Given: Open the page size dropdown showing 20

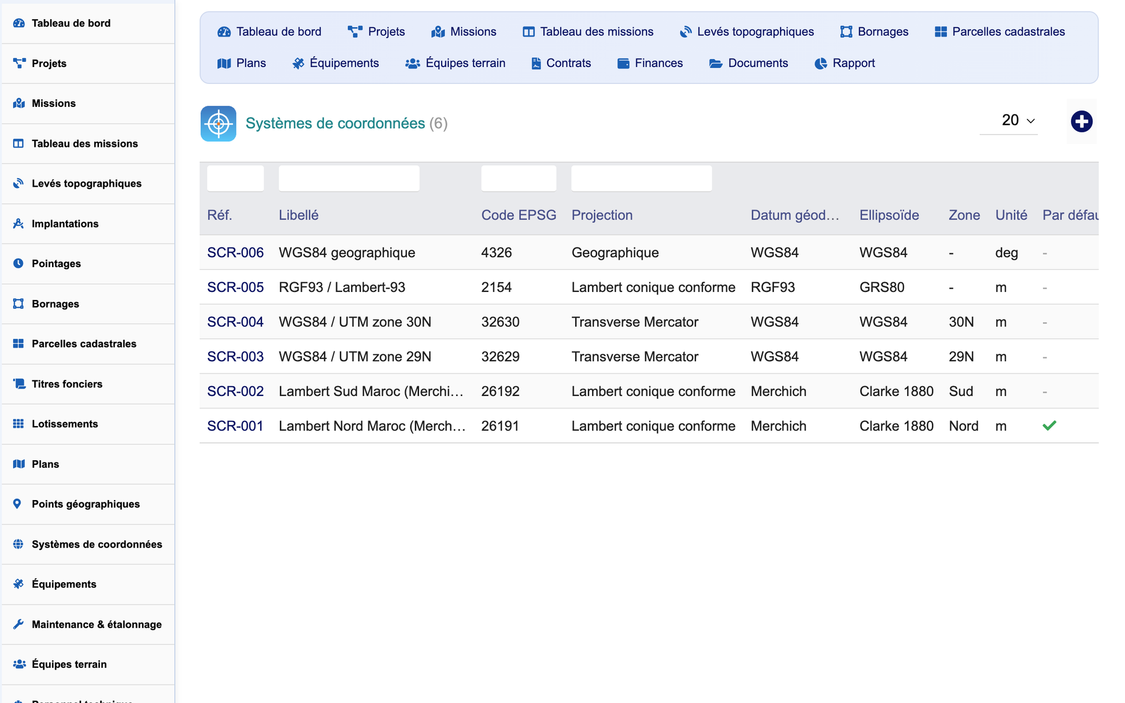Looking at the screenshot, I should 1009,120.
